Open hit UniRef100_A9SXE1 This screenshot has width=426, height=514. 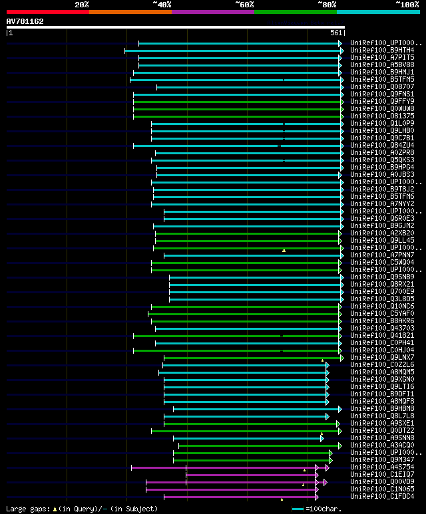click(x=382, y=423)
